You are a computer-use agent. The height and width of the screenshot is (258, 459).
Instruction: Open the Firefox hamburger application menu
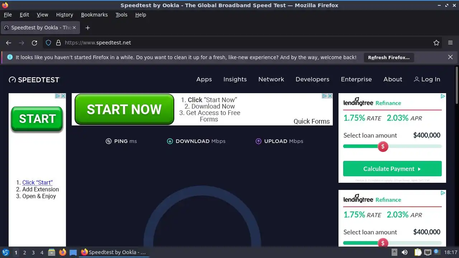[x=450, y=43]
